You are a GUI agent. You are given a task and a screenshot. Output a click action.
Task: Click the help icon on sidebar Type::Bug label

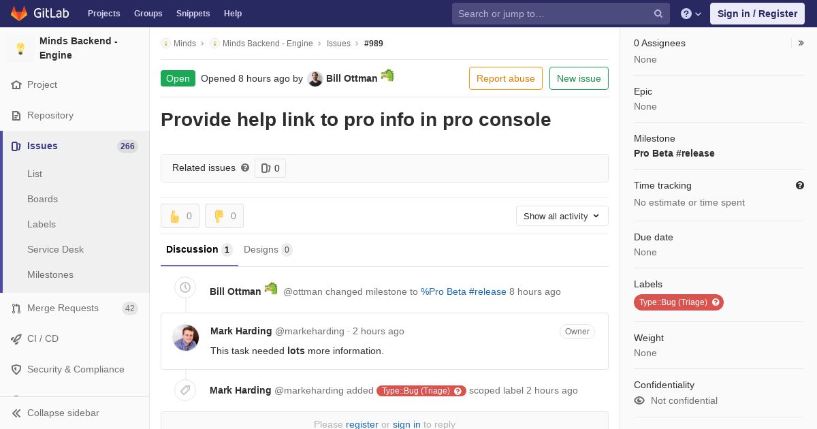pos(716,302)
